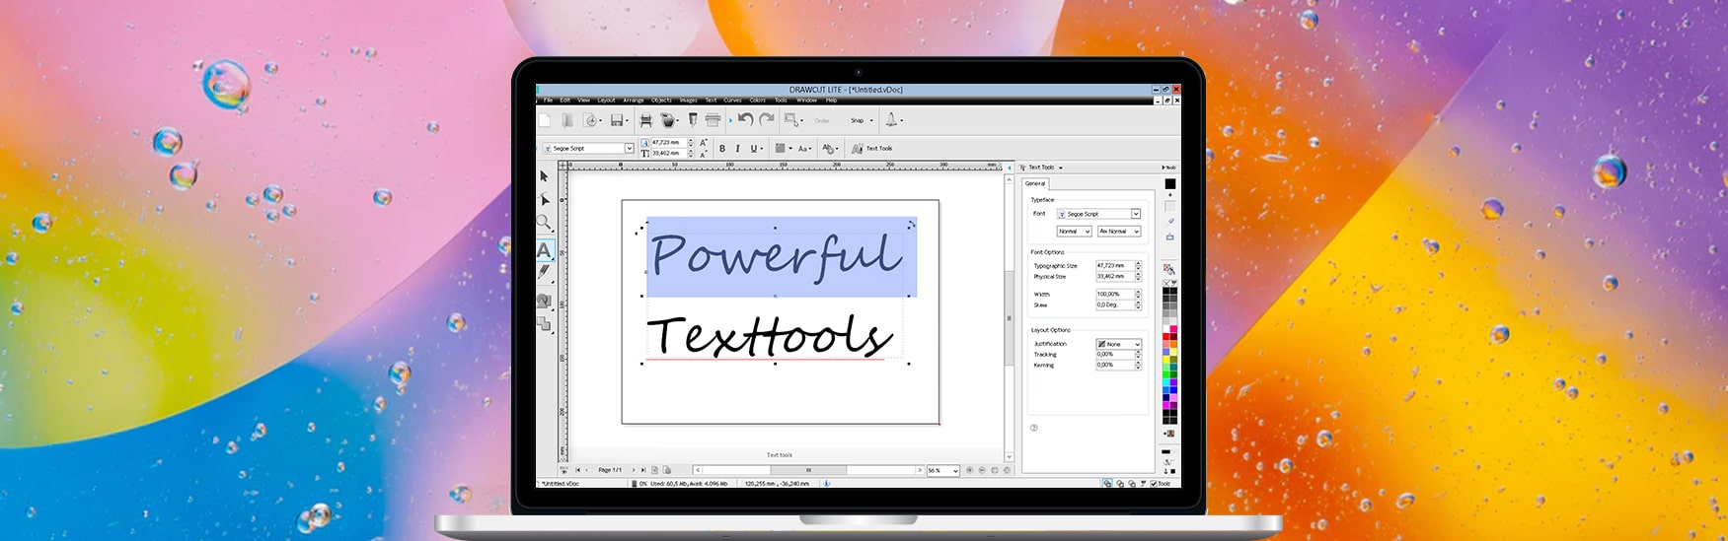Select the Text tool in left toolbox
Viewport: 1728px width, 541px height.
[x=544, y=250]
